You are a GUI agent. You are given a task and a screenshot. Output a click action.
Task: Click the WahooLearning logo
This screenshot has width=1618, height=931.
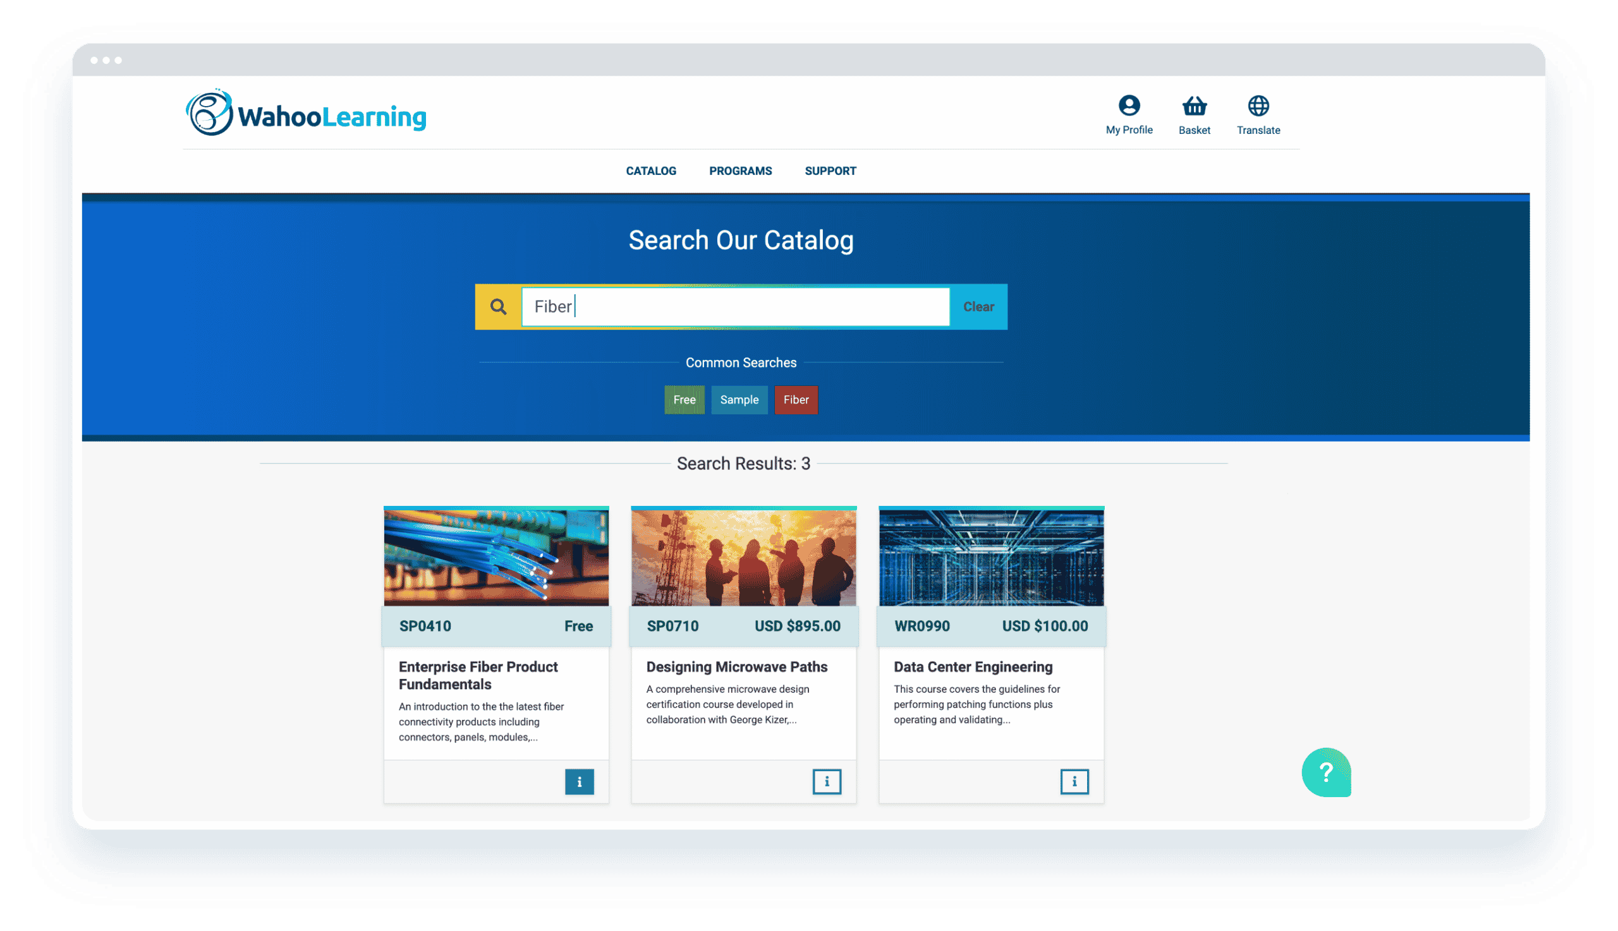306,114
